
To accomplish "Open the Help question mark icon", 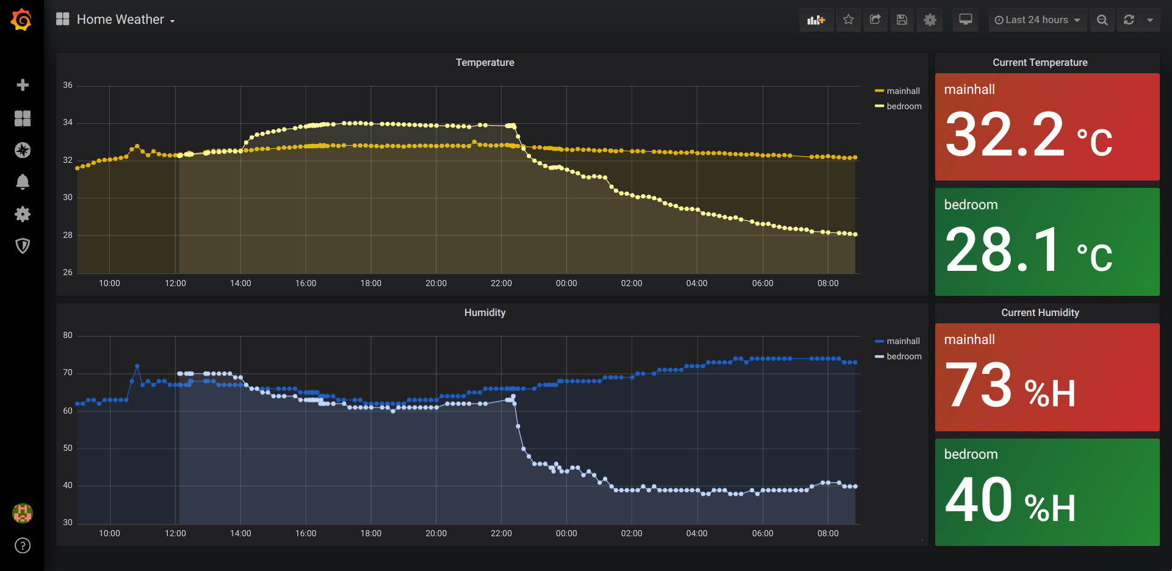I will point(23,545).
